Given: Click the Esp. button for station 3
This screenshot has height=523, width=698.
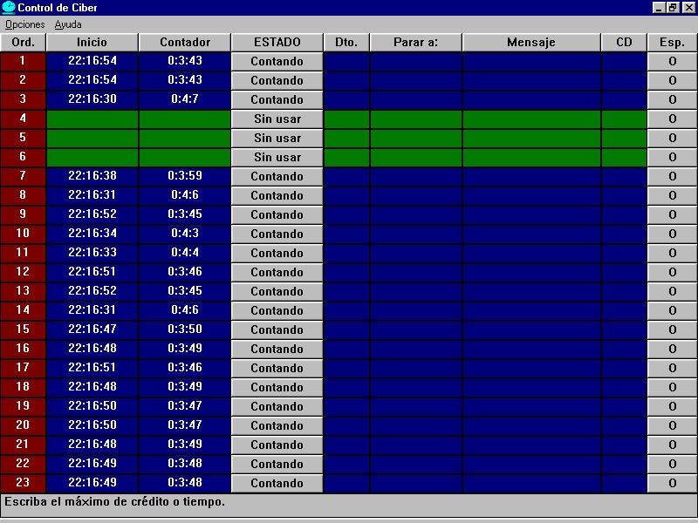Looking at the screenshot, I should (x=672, y=99).
